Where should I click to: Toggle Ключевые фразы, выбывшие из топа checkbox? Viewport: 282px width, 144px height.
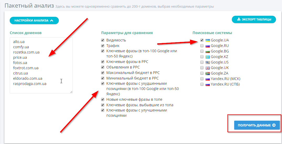click(x=103, y=105)
